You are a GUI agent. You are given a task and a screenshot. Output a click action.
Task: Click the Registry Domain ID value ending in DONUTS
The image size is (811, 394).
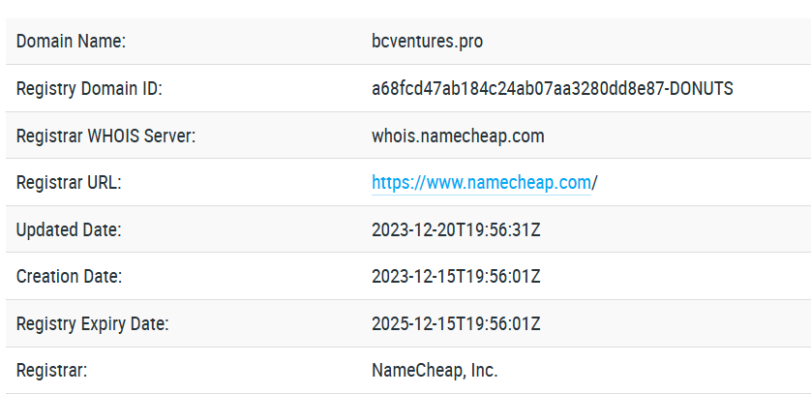[x=553, y=89]
